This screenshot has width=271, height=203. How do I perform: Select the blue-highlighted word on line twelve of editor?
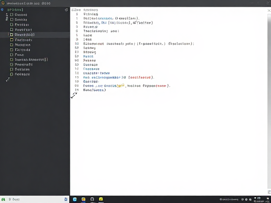[88, 56]
